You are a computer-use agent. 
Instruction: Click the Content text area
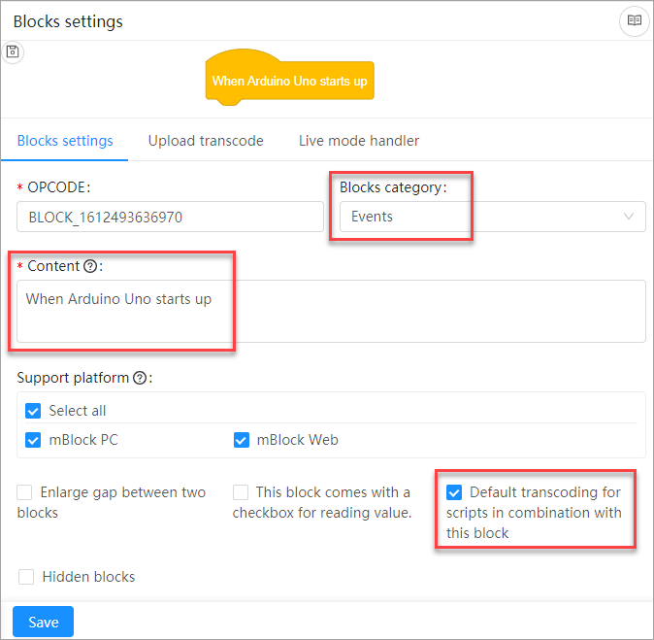coord(330,311)
